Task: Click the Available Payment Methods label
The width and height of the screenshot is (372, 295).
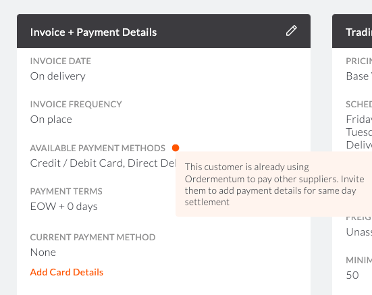Action: click(x=97, y=149)
